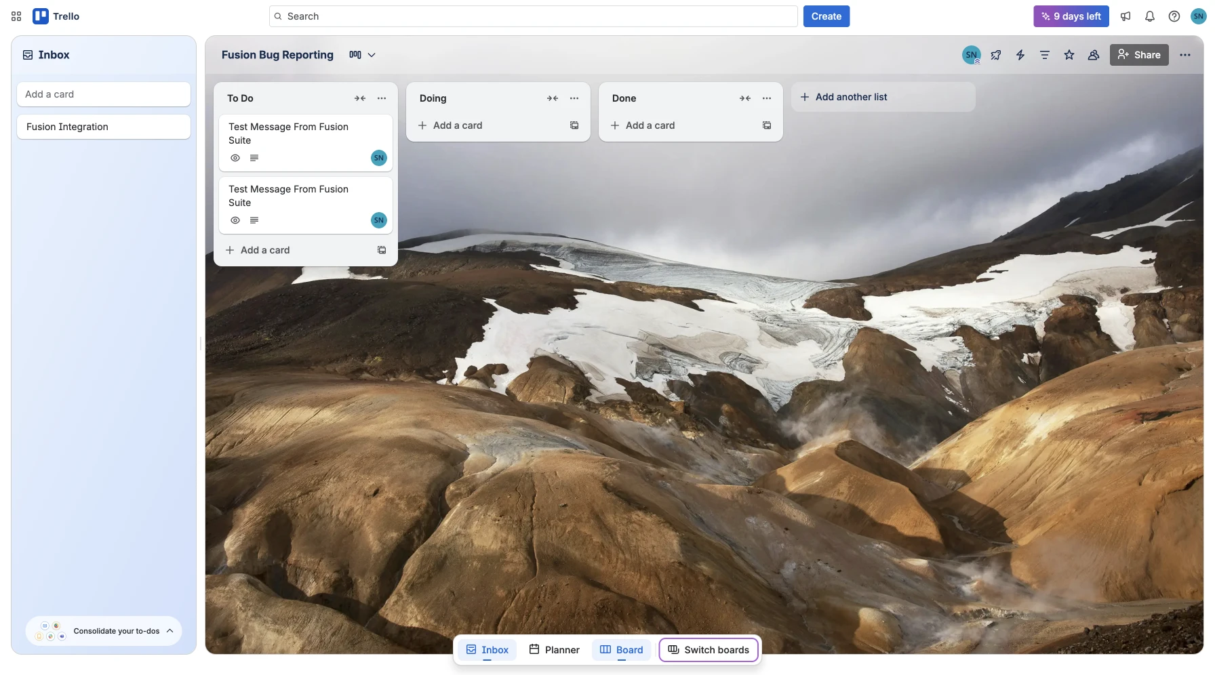The width and height of the screenshot is (1215, 675).
Task: Create card from template in Doing list
Action: pyautogui.click(x=574, y=125)
